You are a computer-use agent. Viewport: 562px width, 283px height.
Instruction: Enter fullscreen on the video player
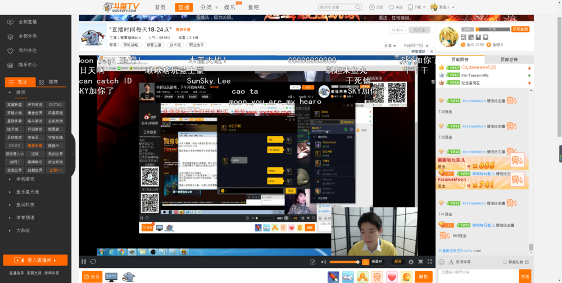point(430,262)
